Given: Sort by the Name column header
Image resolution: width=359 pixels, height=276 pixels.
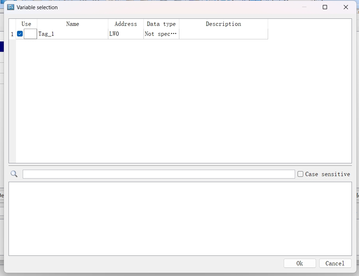Looking at the screenshot, I should 72,24.
